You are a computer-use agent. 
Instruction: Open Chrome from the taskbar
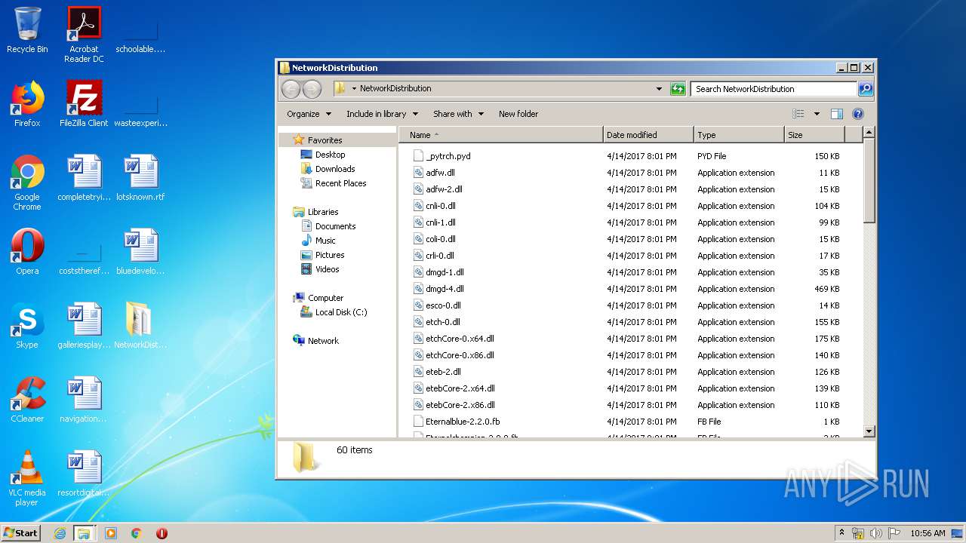point(137,533)
